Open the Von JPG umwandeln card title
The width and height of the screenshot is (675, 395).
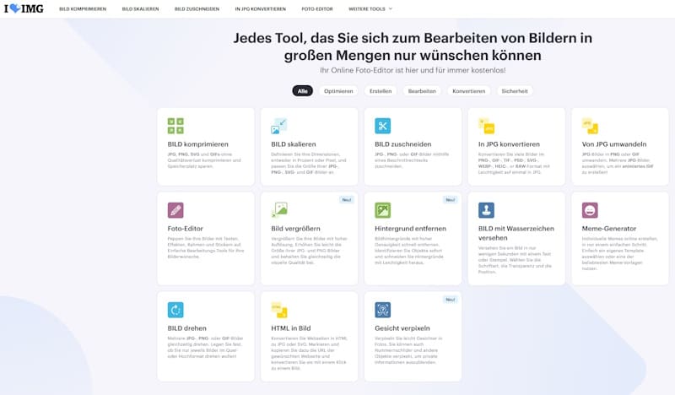[614, 144]
